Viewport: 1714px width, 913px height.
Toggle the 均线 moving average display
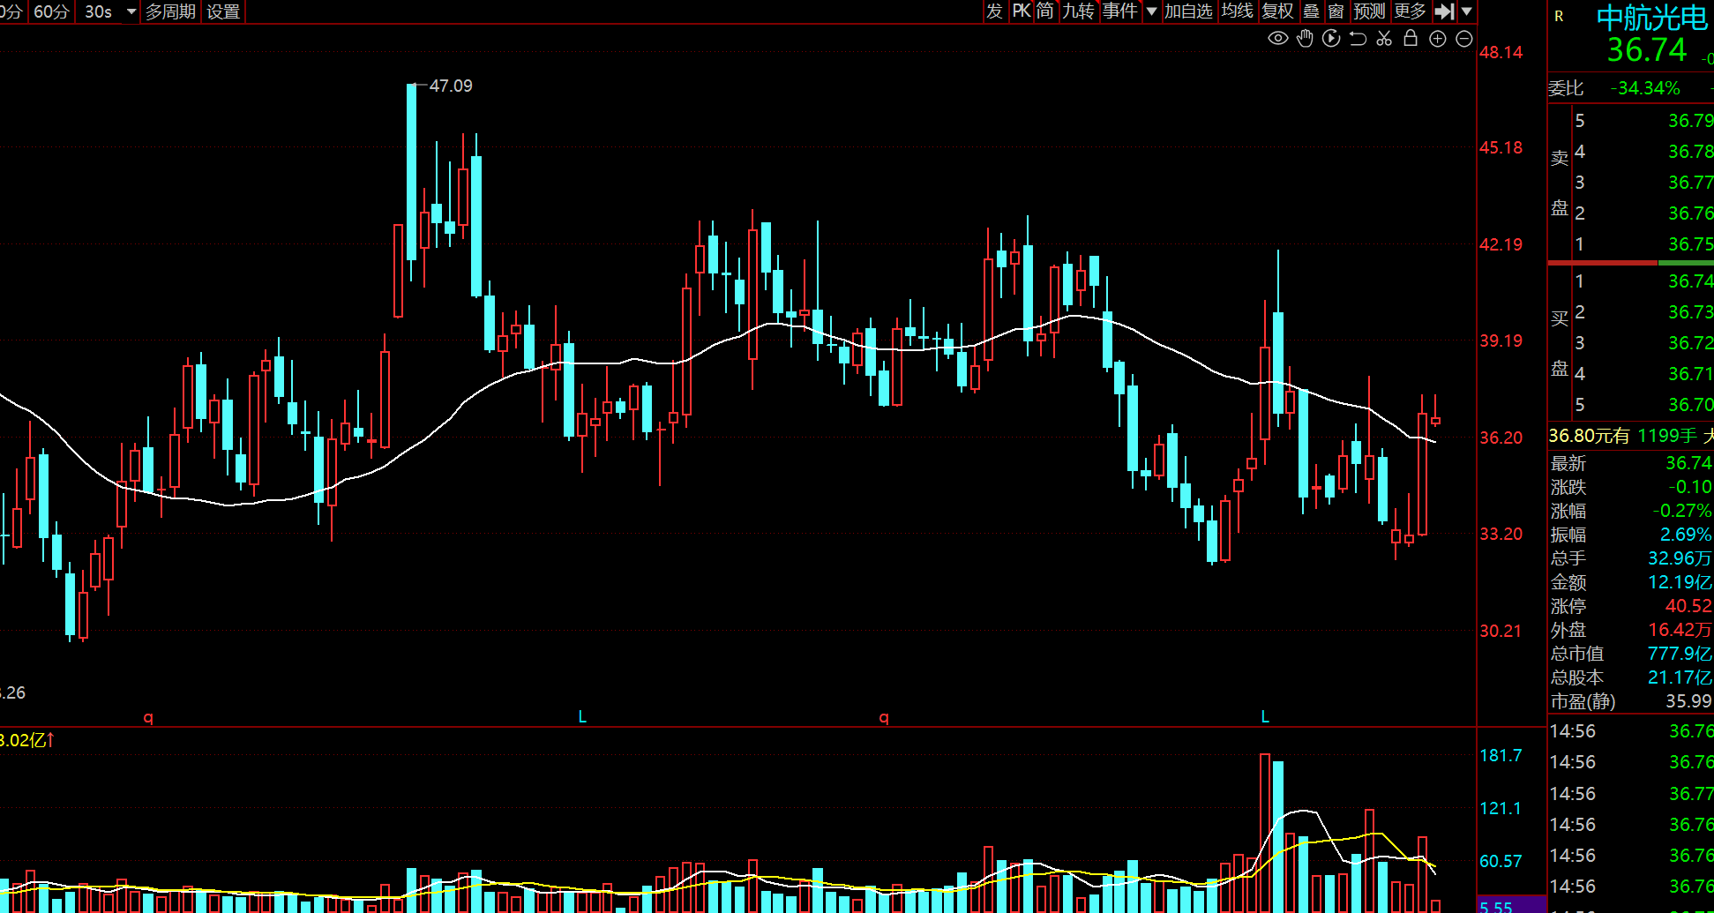[x=1237, y=11]
